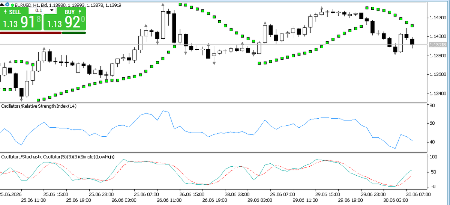This screenshot has width=450, height=205.
Task: Click the Stochastic scale value 100
Action: [433, 157]
